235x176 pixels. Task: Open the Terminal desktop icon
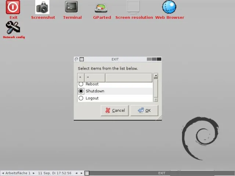71,7
